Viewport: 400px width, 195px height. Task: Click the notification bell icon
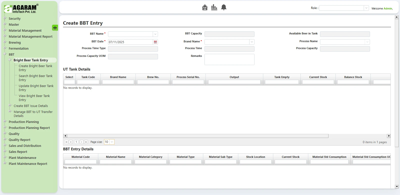click(224, 7)
